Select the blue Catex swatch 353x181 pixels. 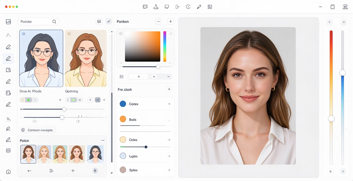pyautogui.click(x=123, y=104)
